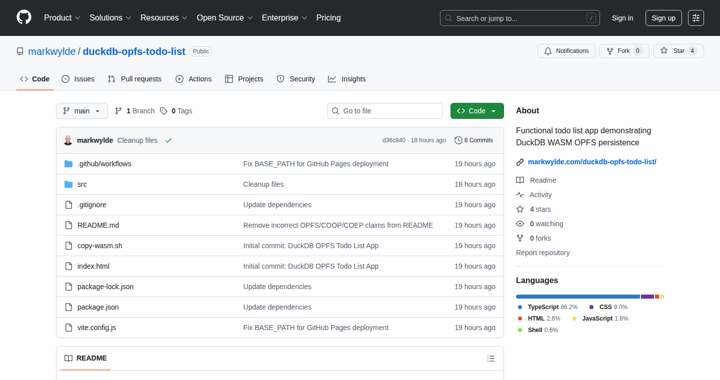Open the Solutions dropdown menu

[110, 18]
